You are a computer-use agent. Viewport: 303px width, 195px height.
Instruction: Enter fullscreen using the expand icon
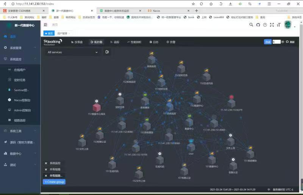click(x=272, y=25)
